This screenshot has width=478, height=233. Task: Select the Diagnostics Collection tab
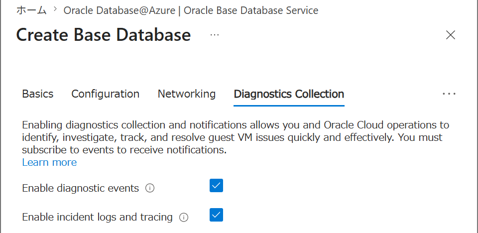point(289,94)
